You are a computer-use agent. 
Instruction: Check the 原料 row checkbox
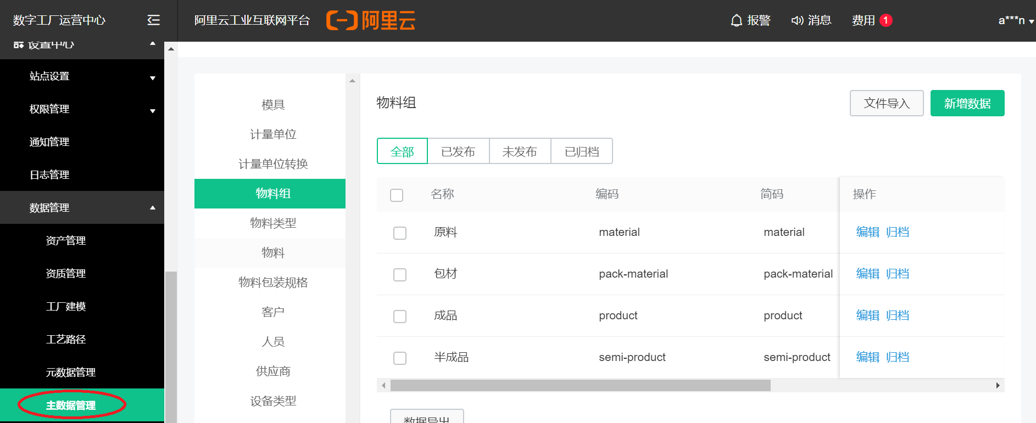400,233
